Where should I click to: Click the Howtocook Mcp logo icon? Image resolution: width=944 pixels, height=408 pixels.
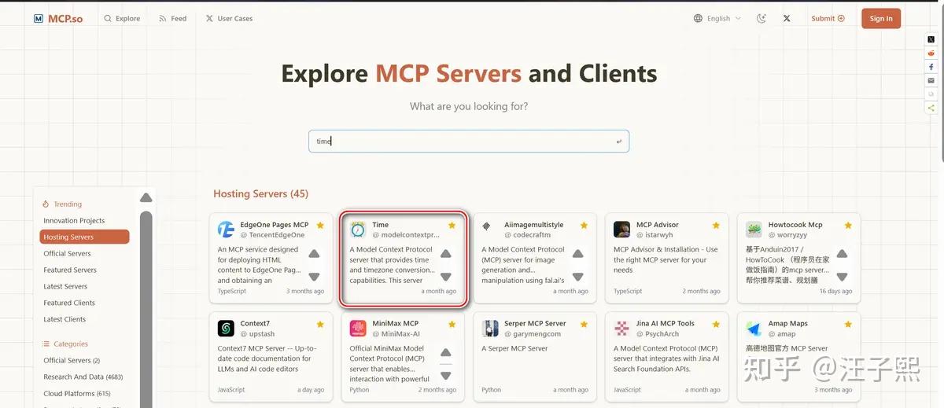754,230
